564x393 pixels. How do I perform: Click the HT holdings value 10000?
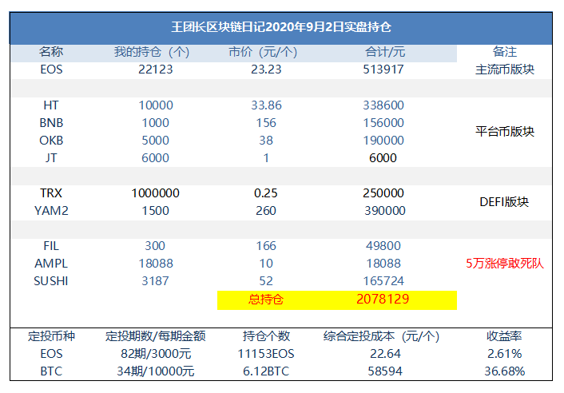point(156,105)
